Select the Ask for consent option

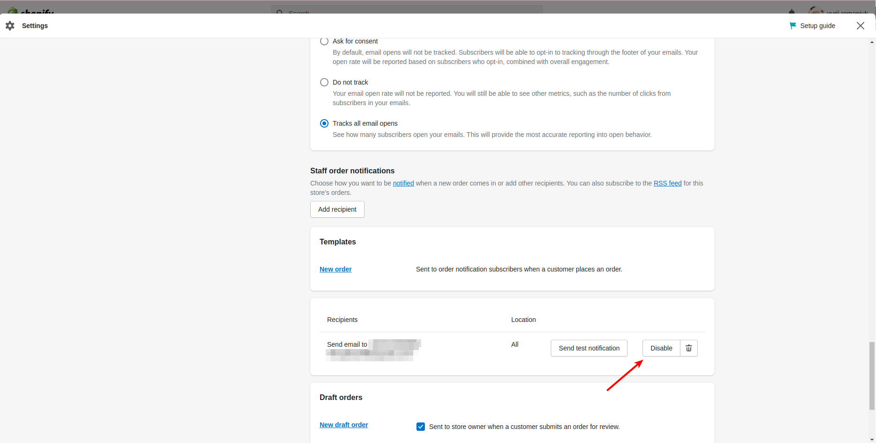click(324, 41)
